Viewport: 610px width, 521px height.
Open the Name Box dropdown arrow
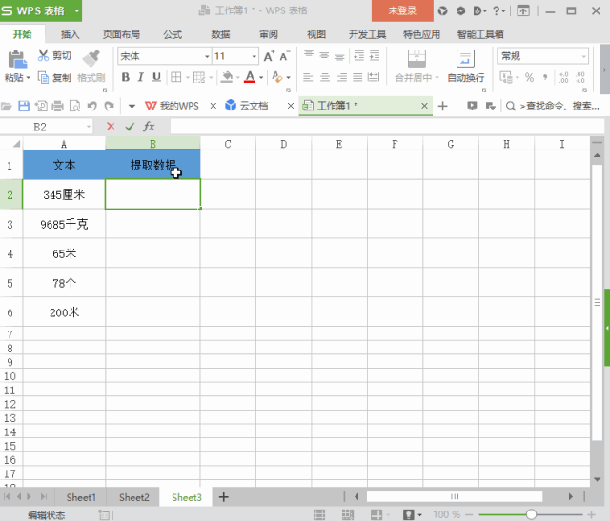[89, 127]
